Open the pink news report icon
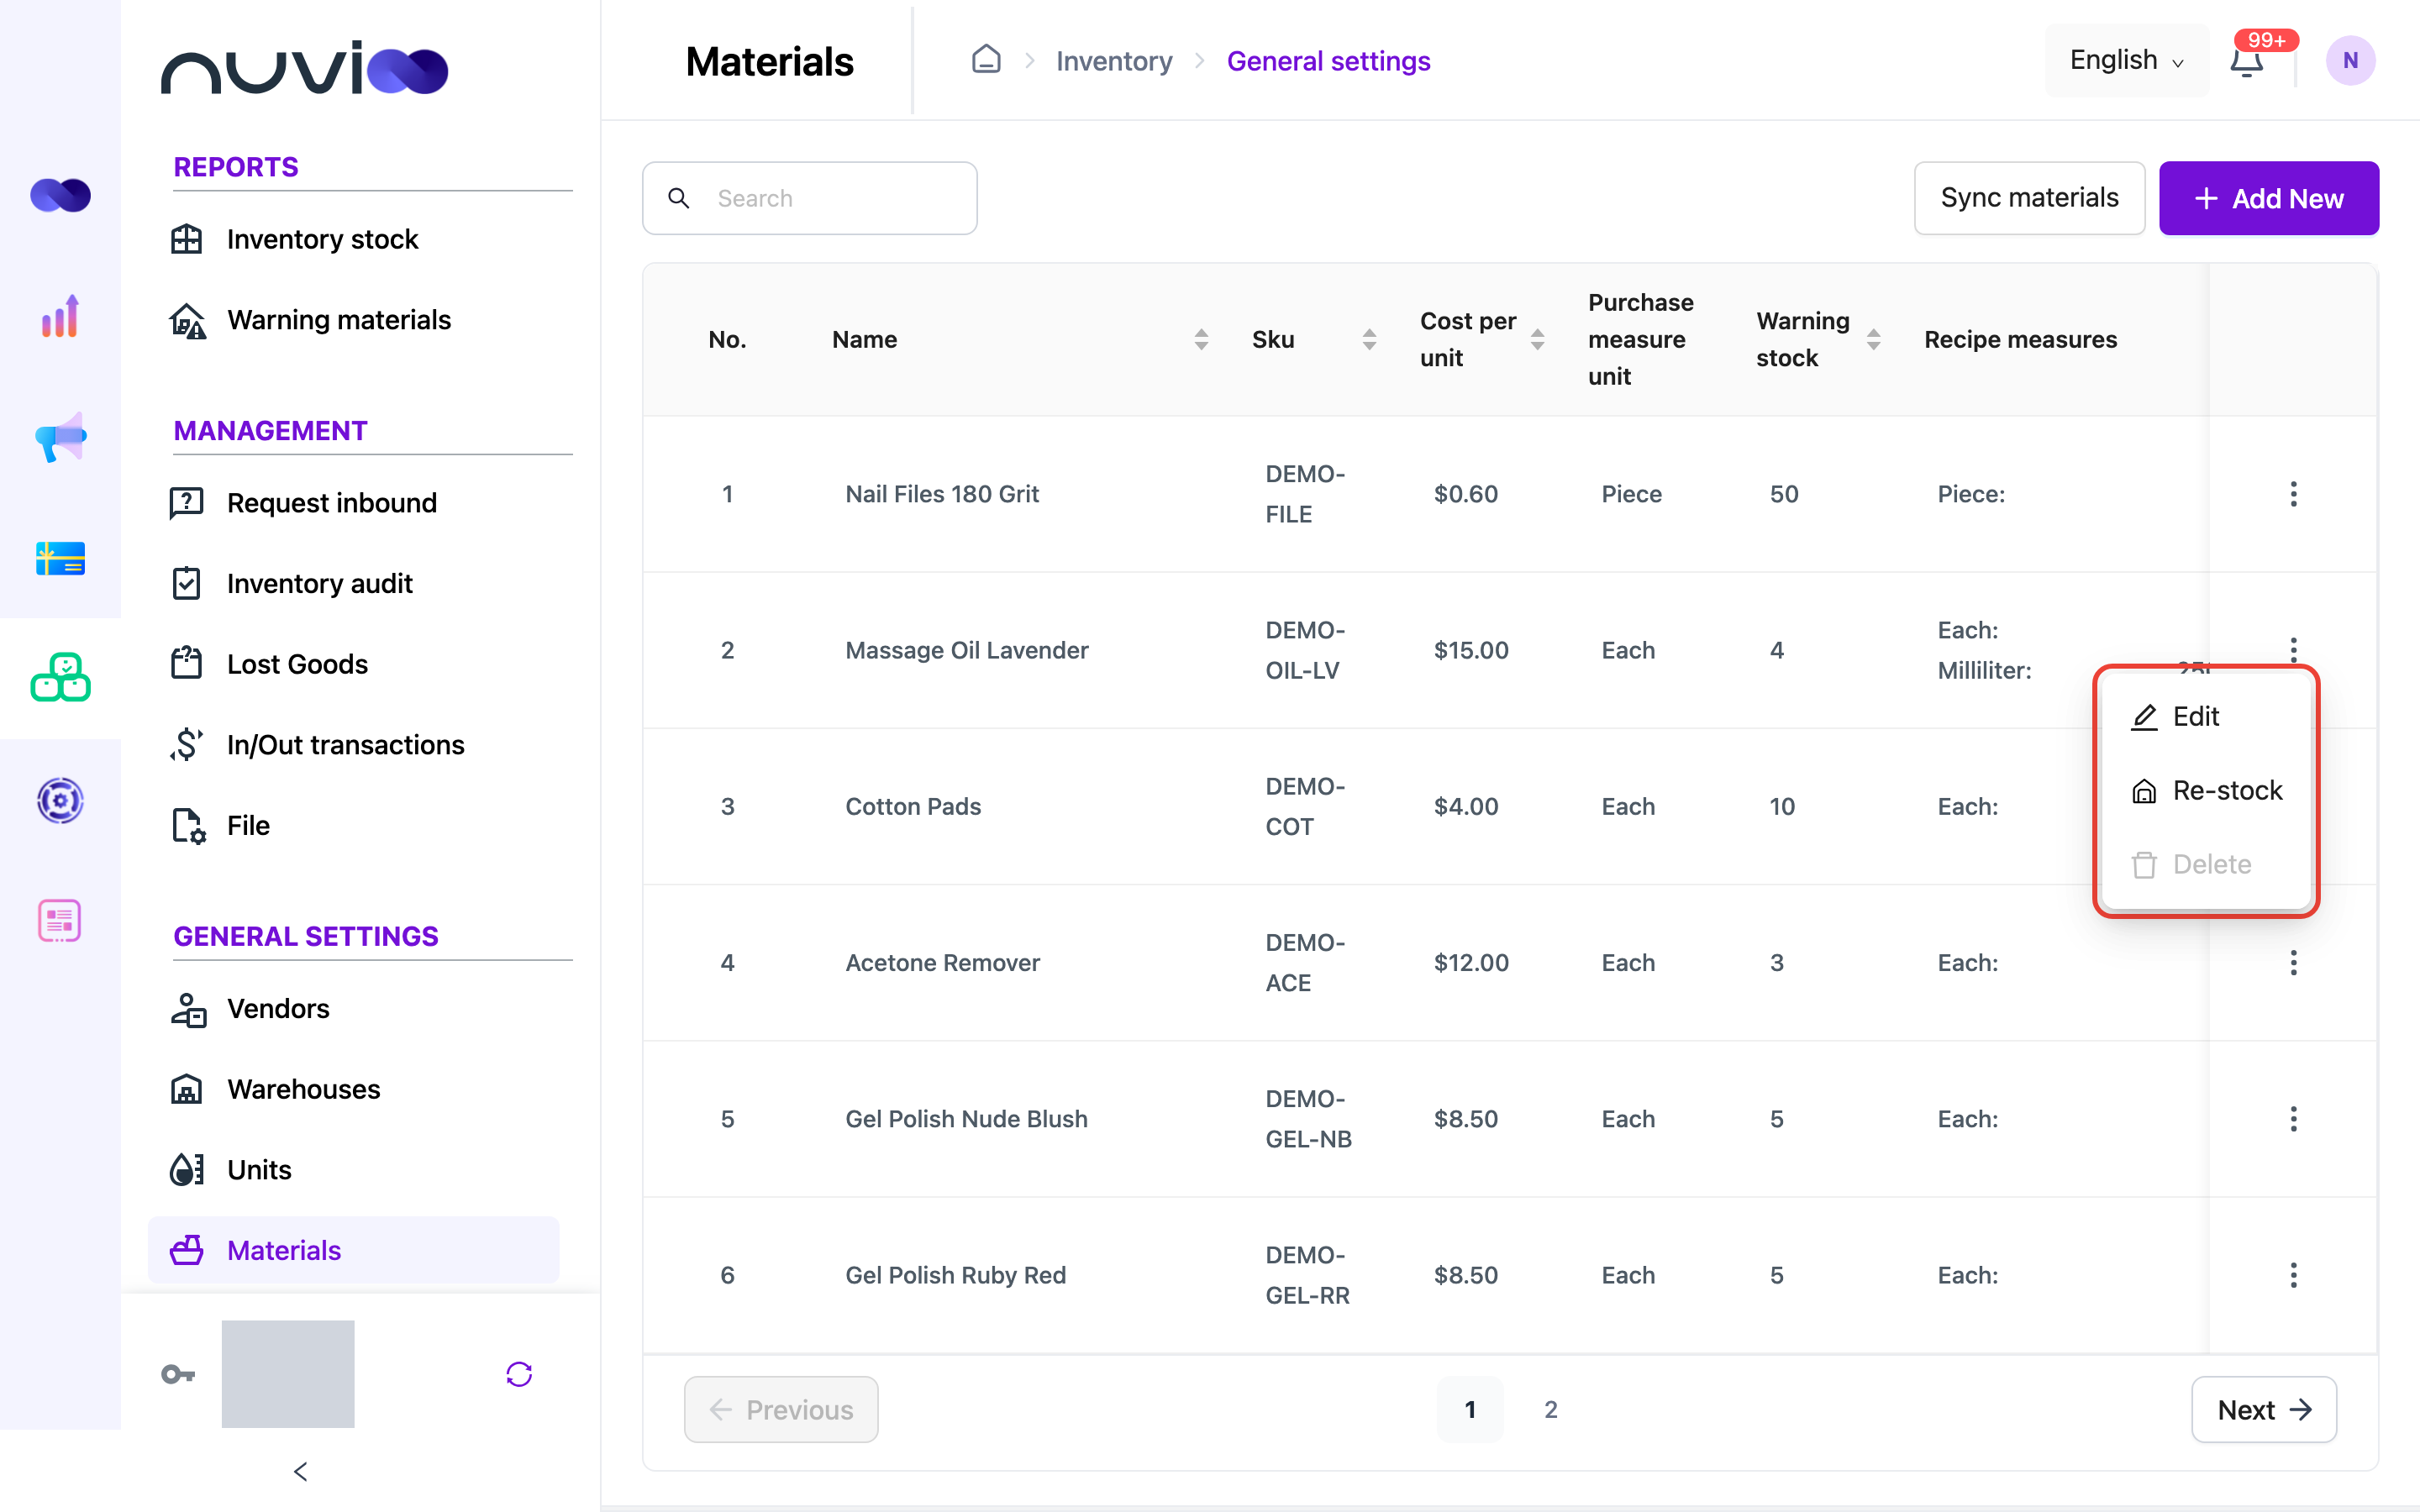2420x1512 pixels. (x=60, y=920)
